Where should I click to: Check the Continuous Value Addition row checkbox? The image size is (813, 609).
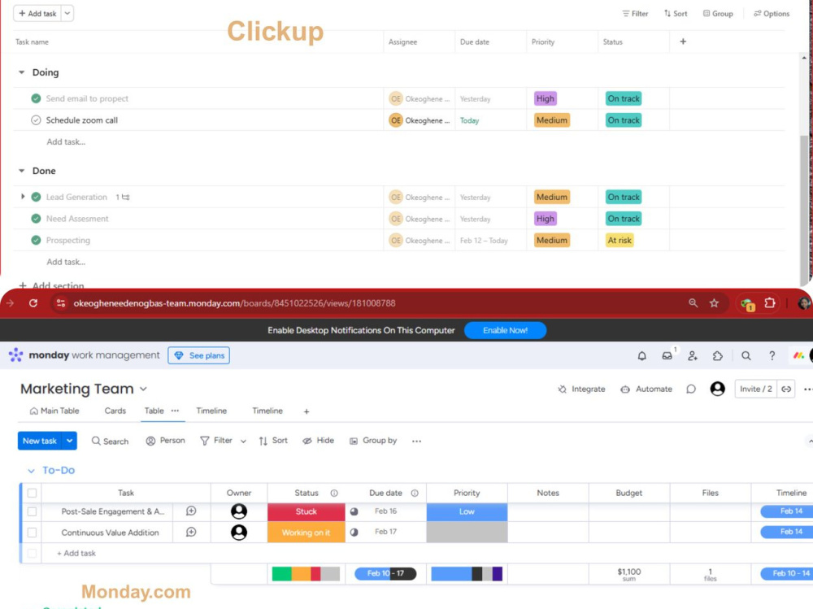pyautogui.click(x=33, y=533)
